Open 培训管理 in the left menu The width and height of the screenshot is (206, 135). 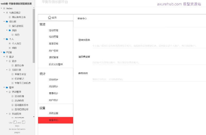54,37
